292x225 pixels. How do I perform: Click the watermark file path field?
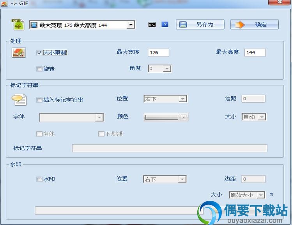[119, 210]
